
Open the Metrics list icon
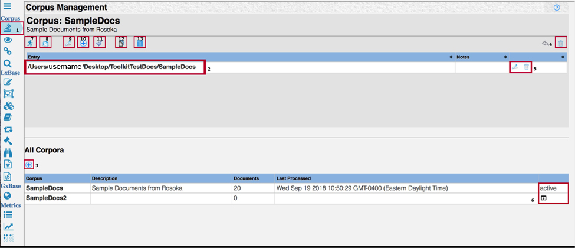[8, 214]
